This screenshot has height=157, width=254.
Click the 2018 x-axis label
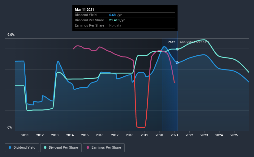(x=130, y=135)
